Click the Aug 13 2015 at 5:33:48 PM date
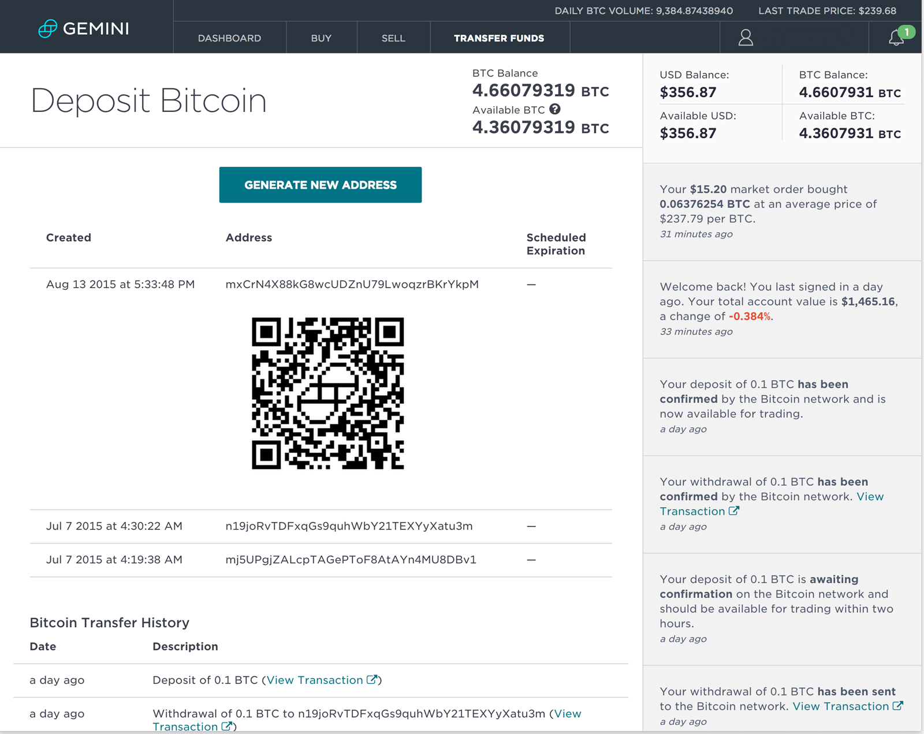 click(120, 284)
